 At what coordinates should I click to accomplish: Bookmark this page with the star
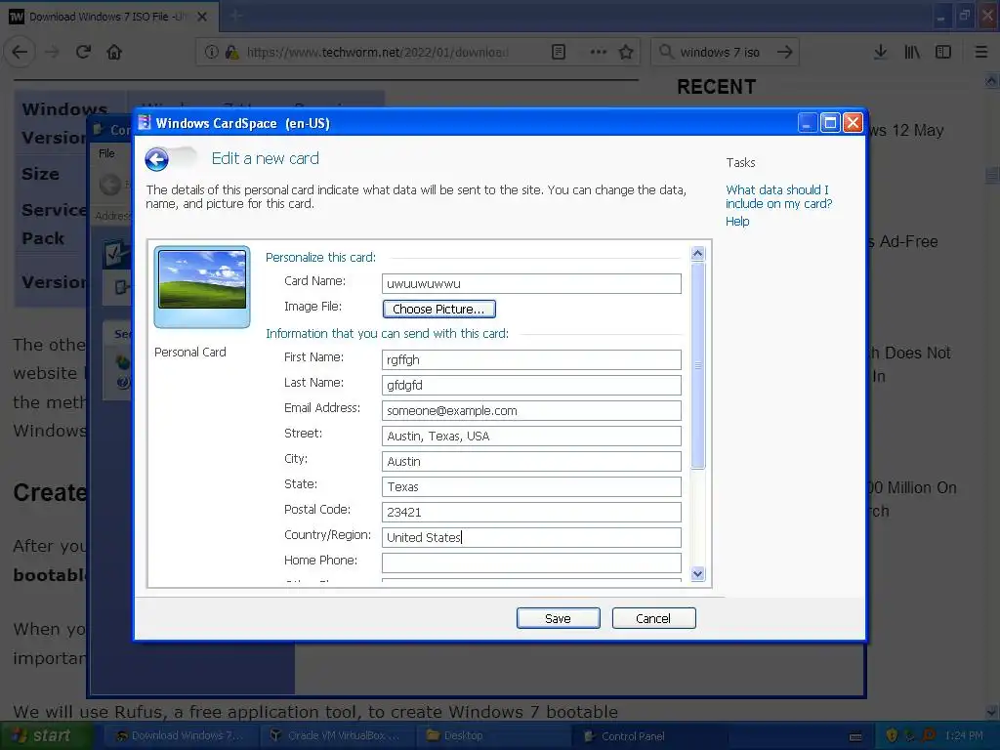626,52
